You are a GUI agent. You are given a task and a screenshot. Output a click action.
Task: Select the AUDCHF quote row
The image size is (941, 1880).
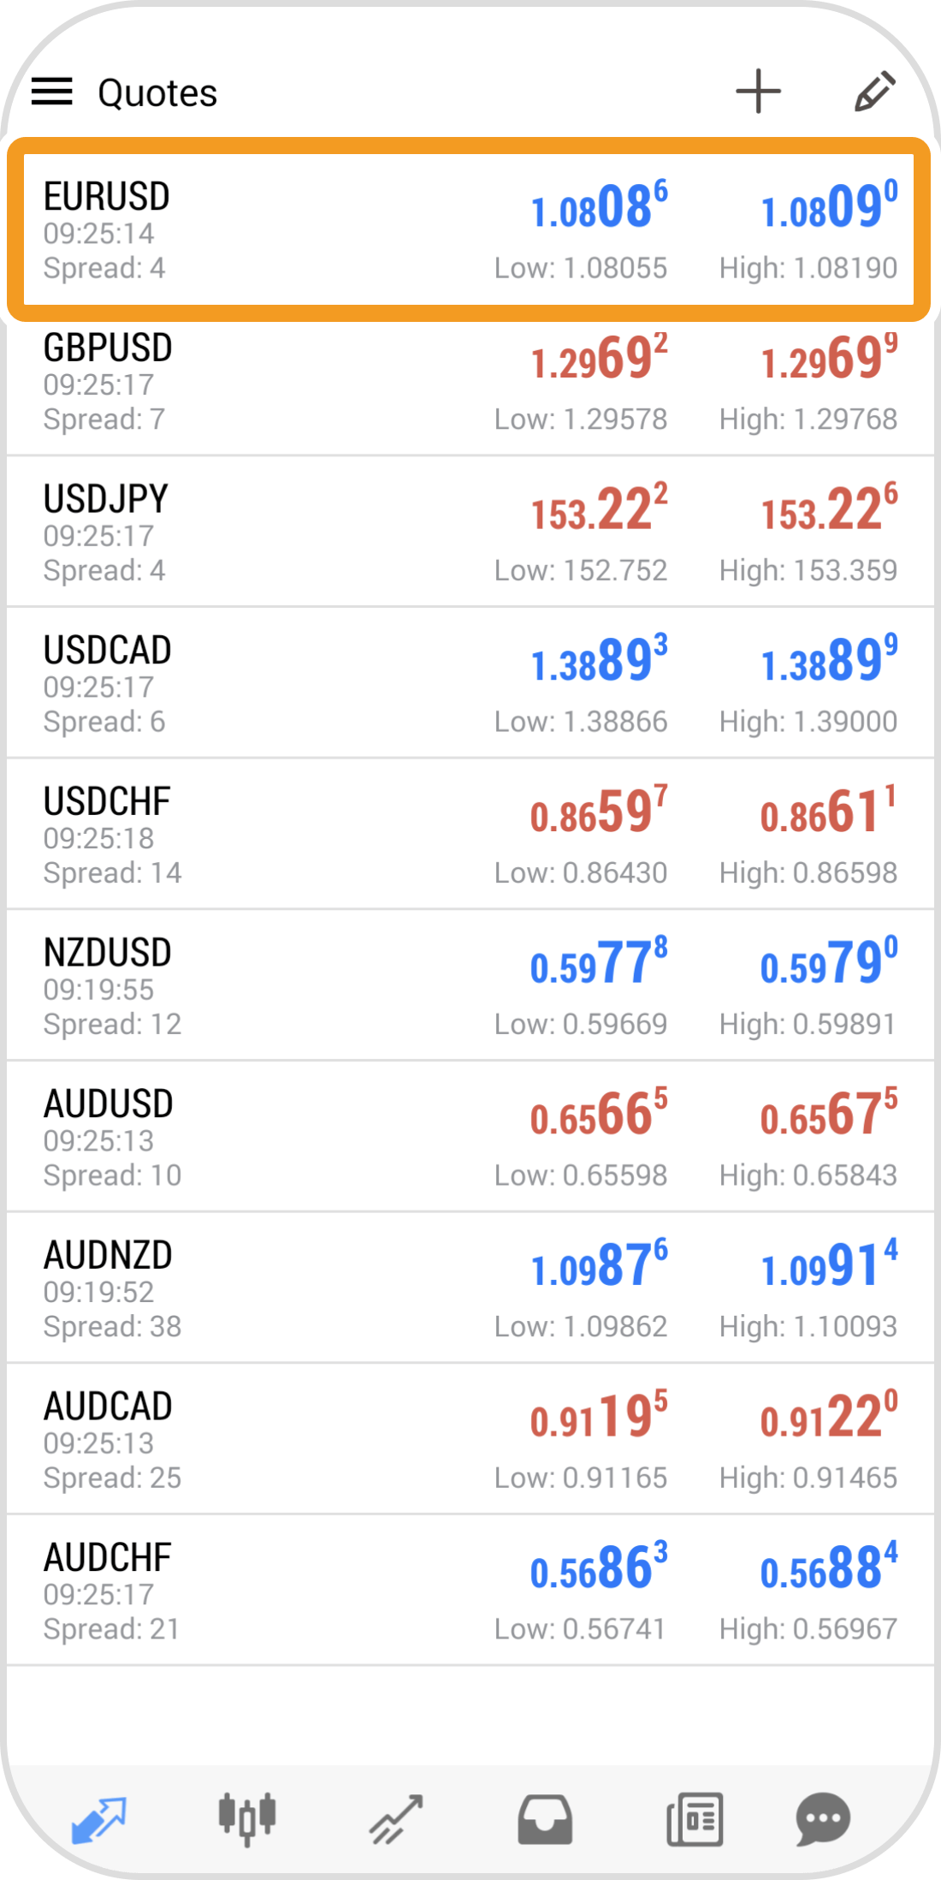469,1591
